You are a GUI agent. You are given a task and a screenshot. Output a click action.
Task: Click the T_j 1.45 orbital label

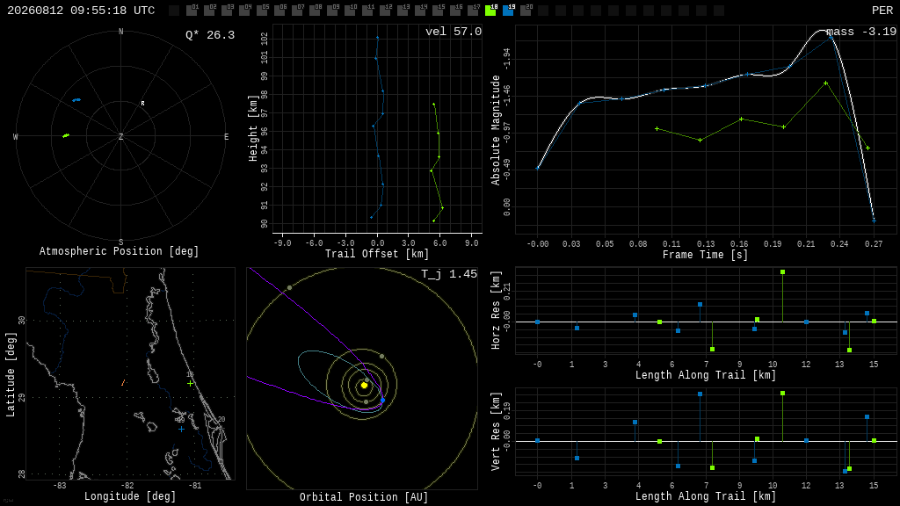pos(449,274)
